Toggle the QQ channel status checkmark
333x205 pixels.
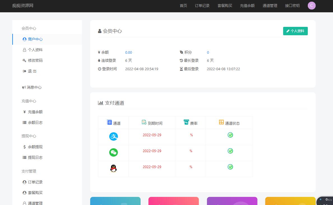tap(230, 167)
